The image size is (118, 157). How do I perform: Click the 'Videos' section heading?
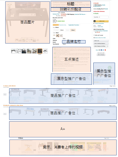(20, 138)
